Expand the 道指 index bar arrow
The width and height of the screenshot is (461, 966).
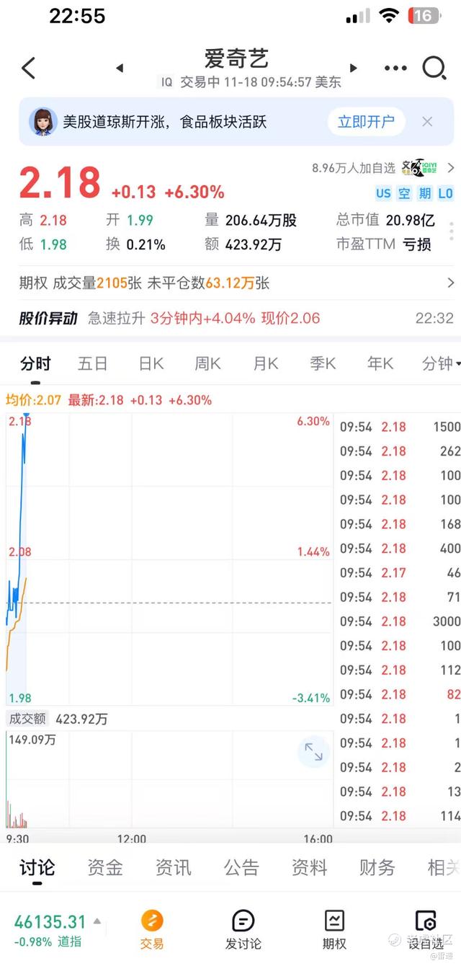97,921
